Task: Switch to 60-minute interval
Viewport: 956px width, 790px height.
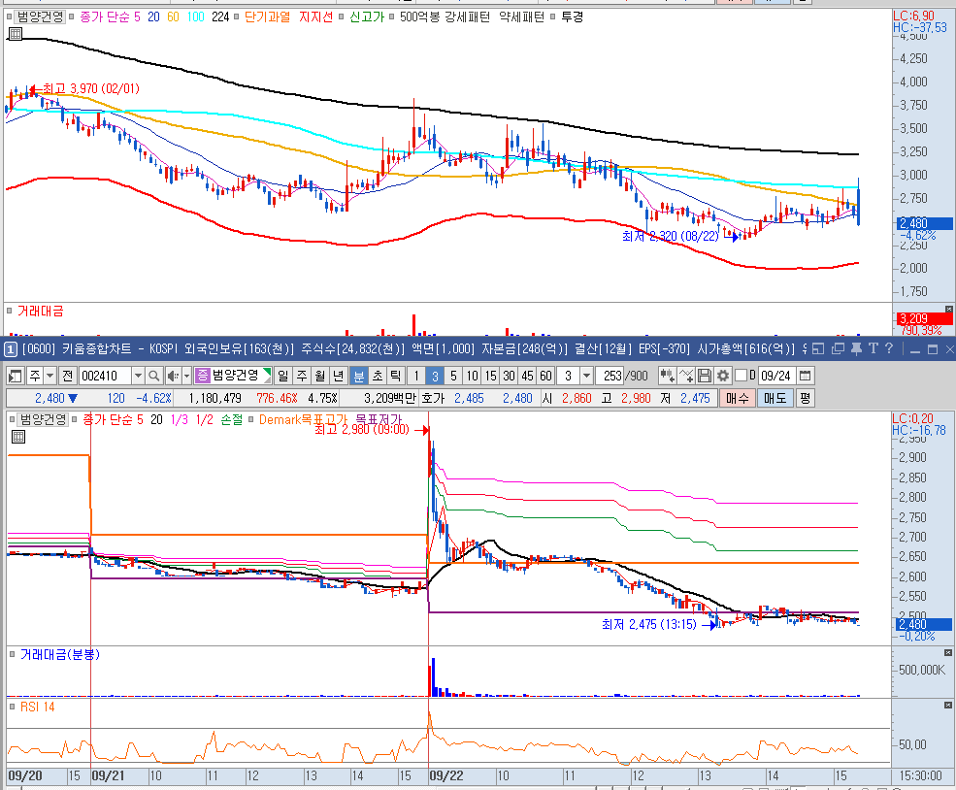Action: coord(545,376)
